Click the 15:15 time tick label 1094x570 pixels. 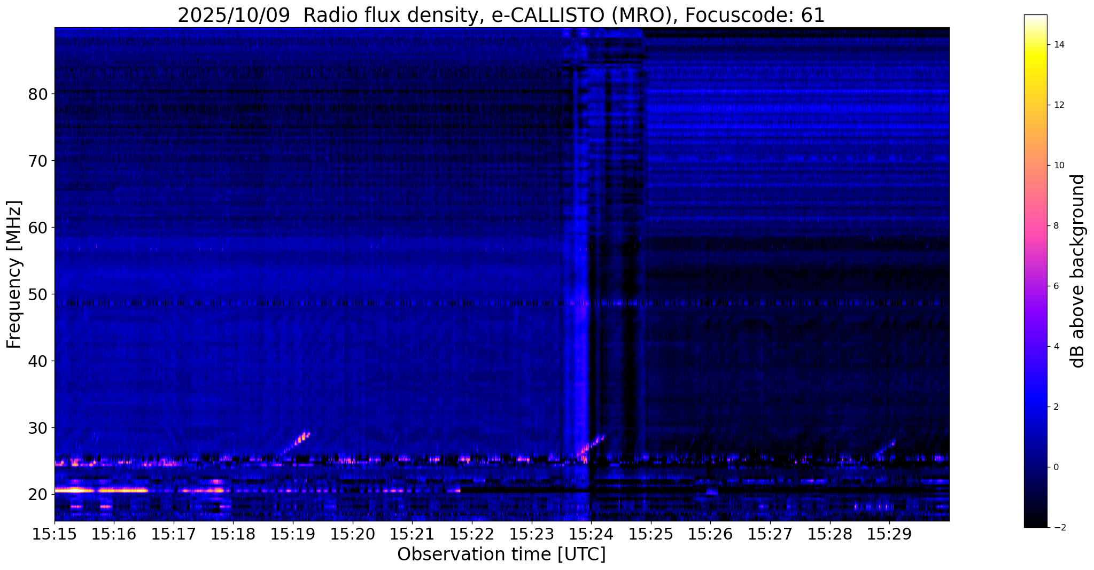click(55, 534)
